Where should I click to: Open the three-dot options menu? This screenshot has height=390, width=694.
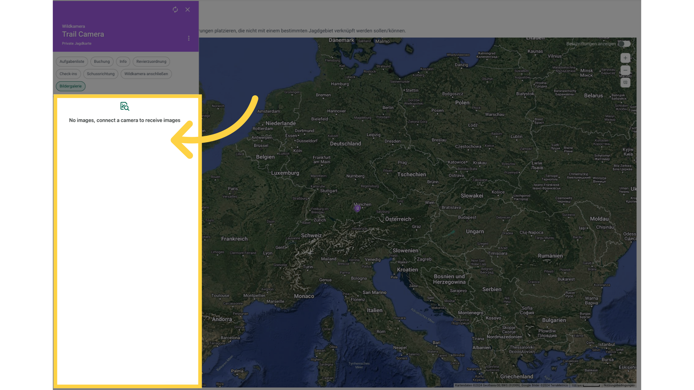(189, 38)
